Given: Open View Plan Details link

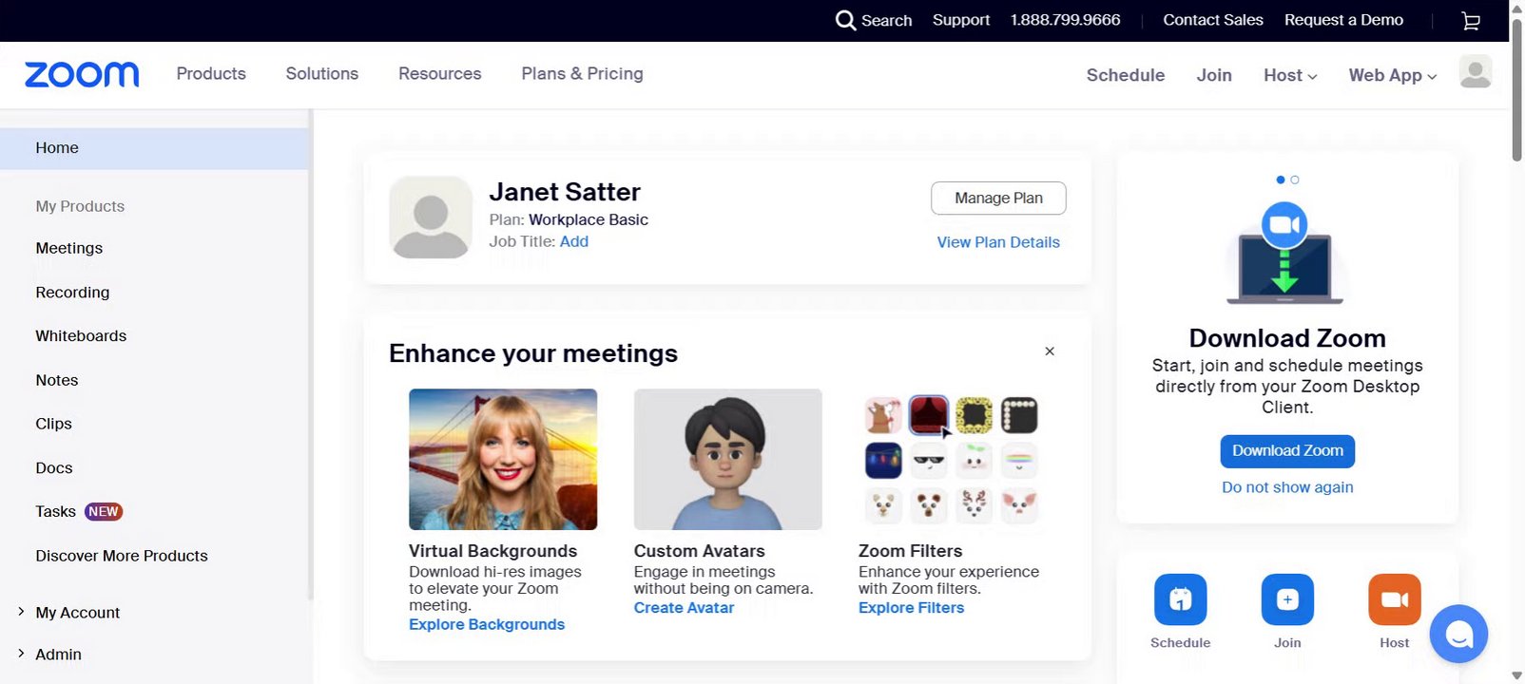Looking at the screenshot, I should coord(998,242).
